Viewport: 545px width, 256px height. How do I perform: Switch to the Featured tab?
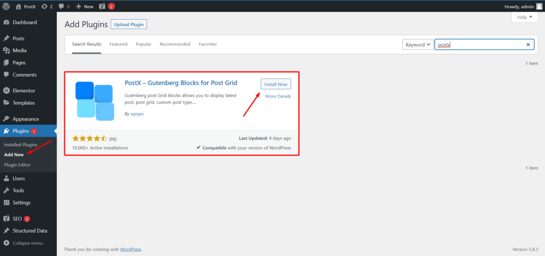point(119,45)
